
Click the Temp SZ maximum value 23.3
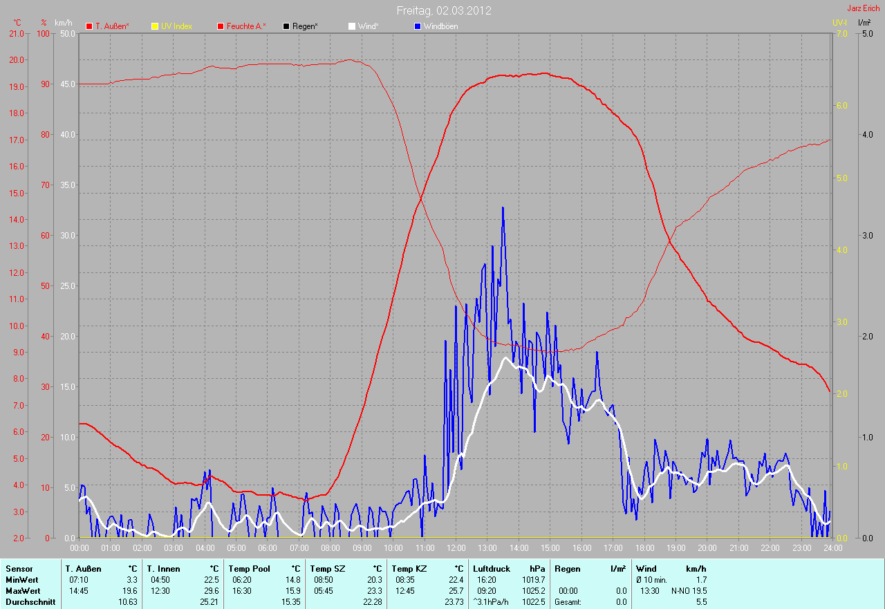pyautogui.click(x=374, y=591)
